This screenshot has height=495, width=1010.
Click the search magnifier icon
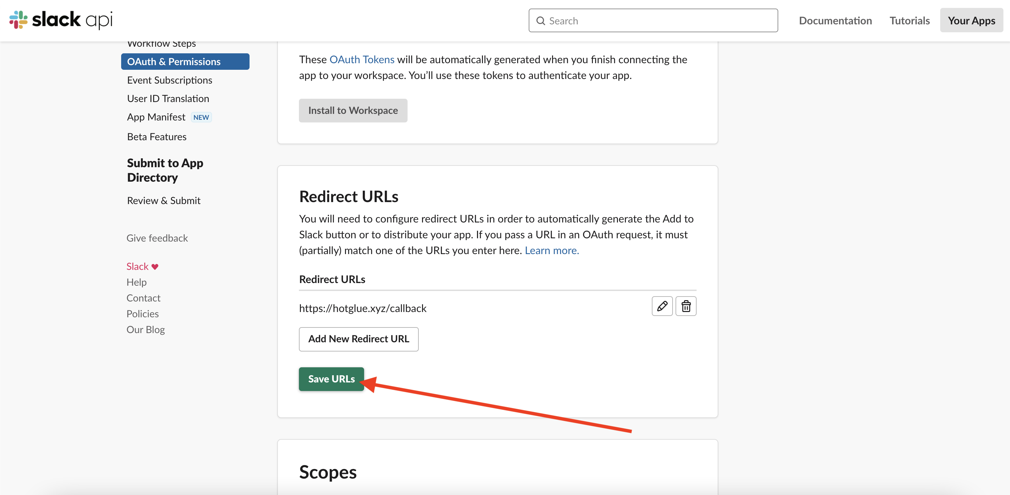541,21
